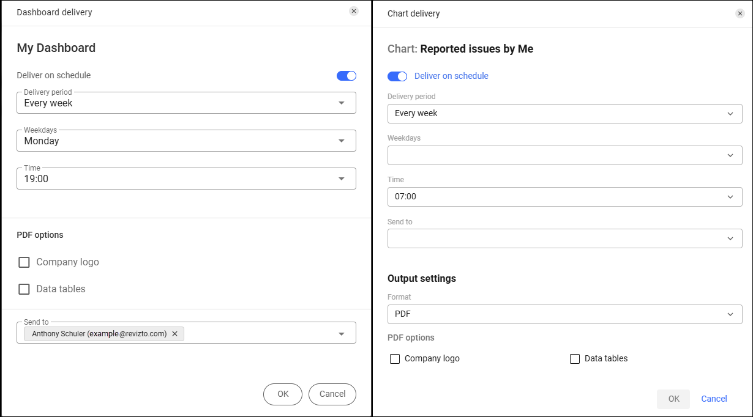Close the Dashboard delivery dialog

pyautogui.click(x=354, y=11)
